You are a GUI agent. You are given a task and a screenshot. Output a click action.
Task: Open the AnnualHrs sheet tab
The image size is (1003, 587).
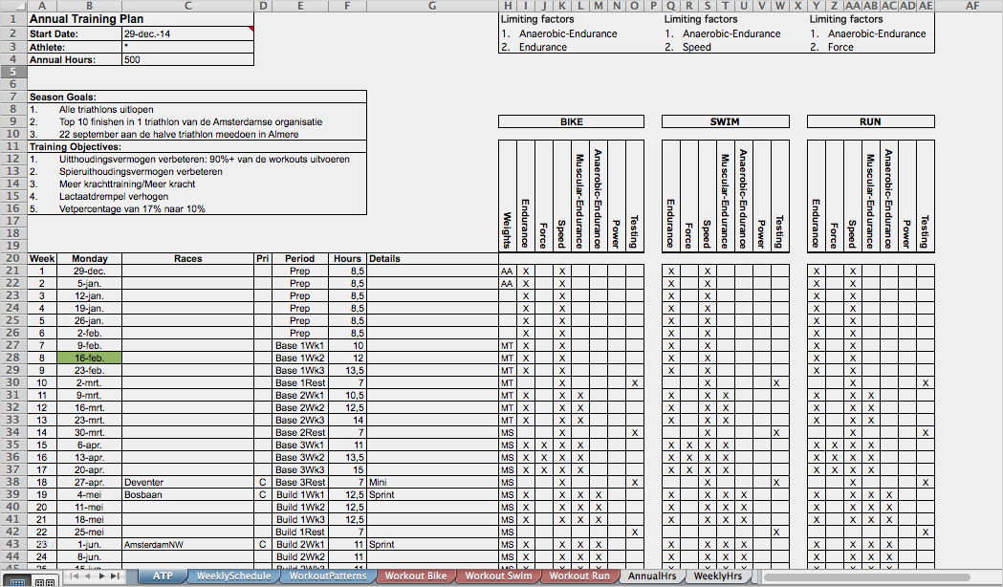point(652,576)
